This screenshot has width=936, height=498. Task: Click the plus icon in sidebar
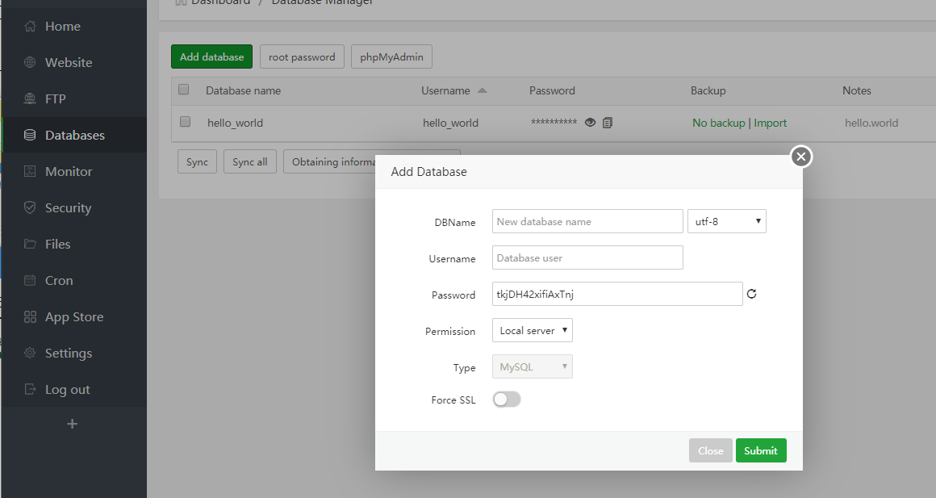click(72, 424)
